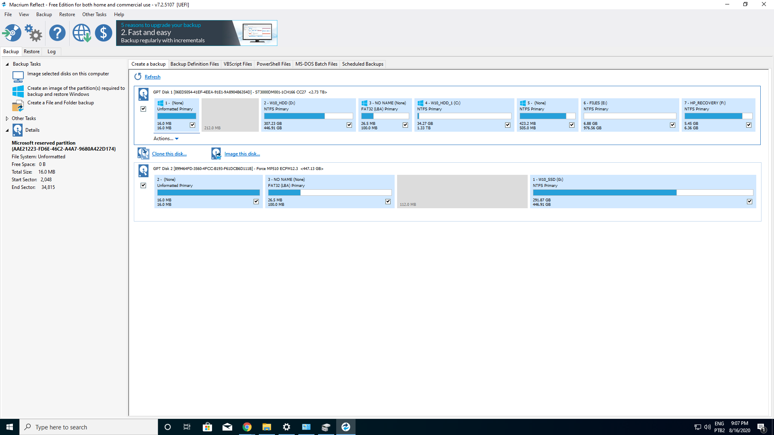Viewport: 774px width, 435px height.
Task: Open Mail app from taskbar
Action: (227, 427)
